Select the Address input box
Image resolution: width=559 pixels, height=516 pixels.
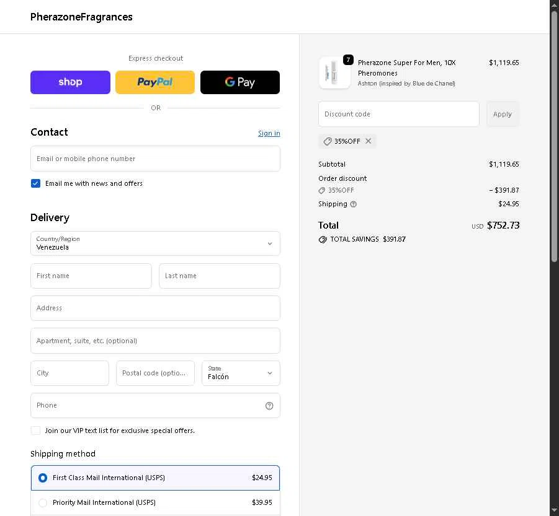coord(155,308)
